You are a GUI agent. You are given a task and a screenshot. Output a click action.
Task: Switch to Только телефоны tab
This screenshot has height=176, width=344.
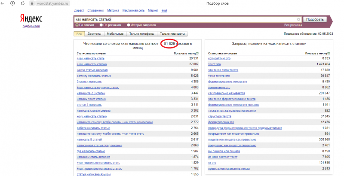(x=142, y=34)
